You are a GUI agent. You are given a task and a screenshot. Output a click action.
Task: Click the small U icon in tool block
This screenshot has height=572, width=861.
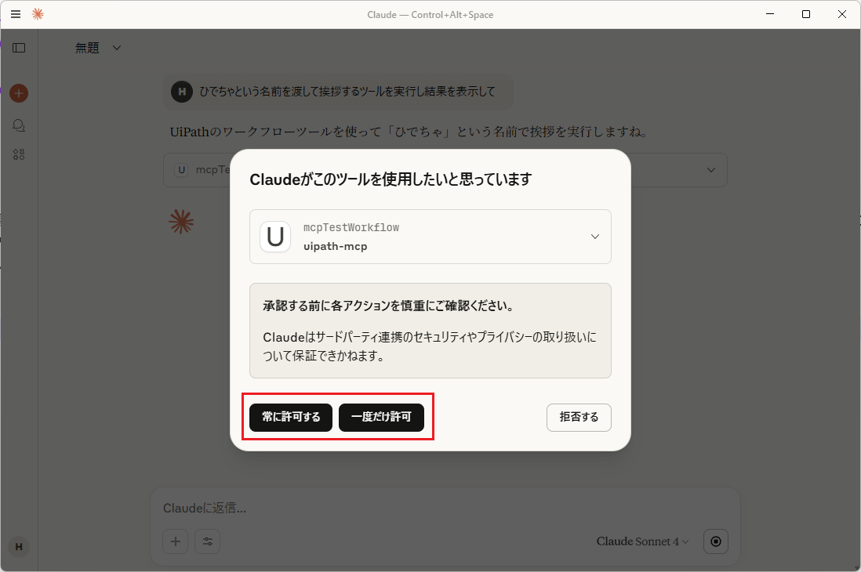[x=181, y=169]
